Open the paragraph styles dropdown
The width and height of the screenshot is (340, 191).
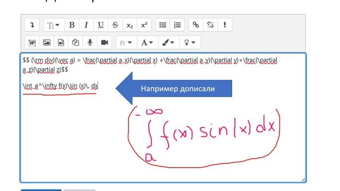[x=54, y=25]
